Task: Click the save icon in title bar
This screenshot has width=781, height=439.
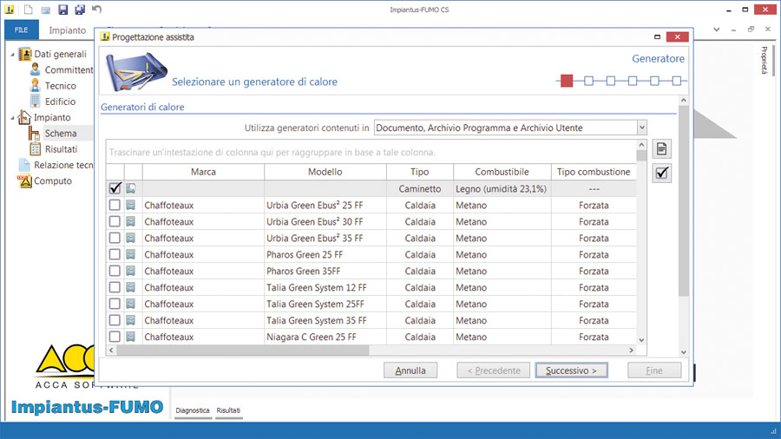Action: (62, 10)
